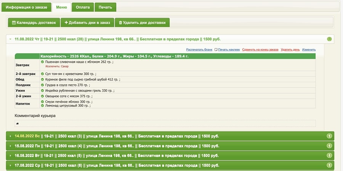Open Календарь доставок
The image size is (343, 171).
click(34, 23)
